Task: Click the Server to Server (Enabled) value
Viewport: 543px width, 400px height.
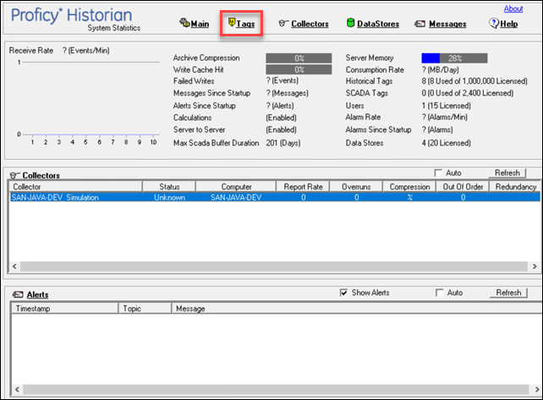Action: [x=281, y=130]
